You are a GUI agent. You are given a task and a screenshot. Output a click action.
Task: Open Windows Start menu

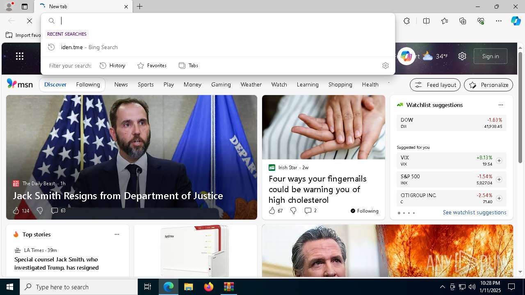point(10,287)
